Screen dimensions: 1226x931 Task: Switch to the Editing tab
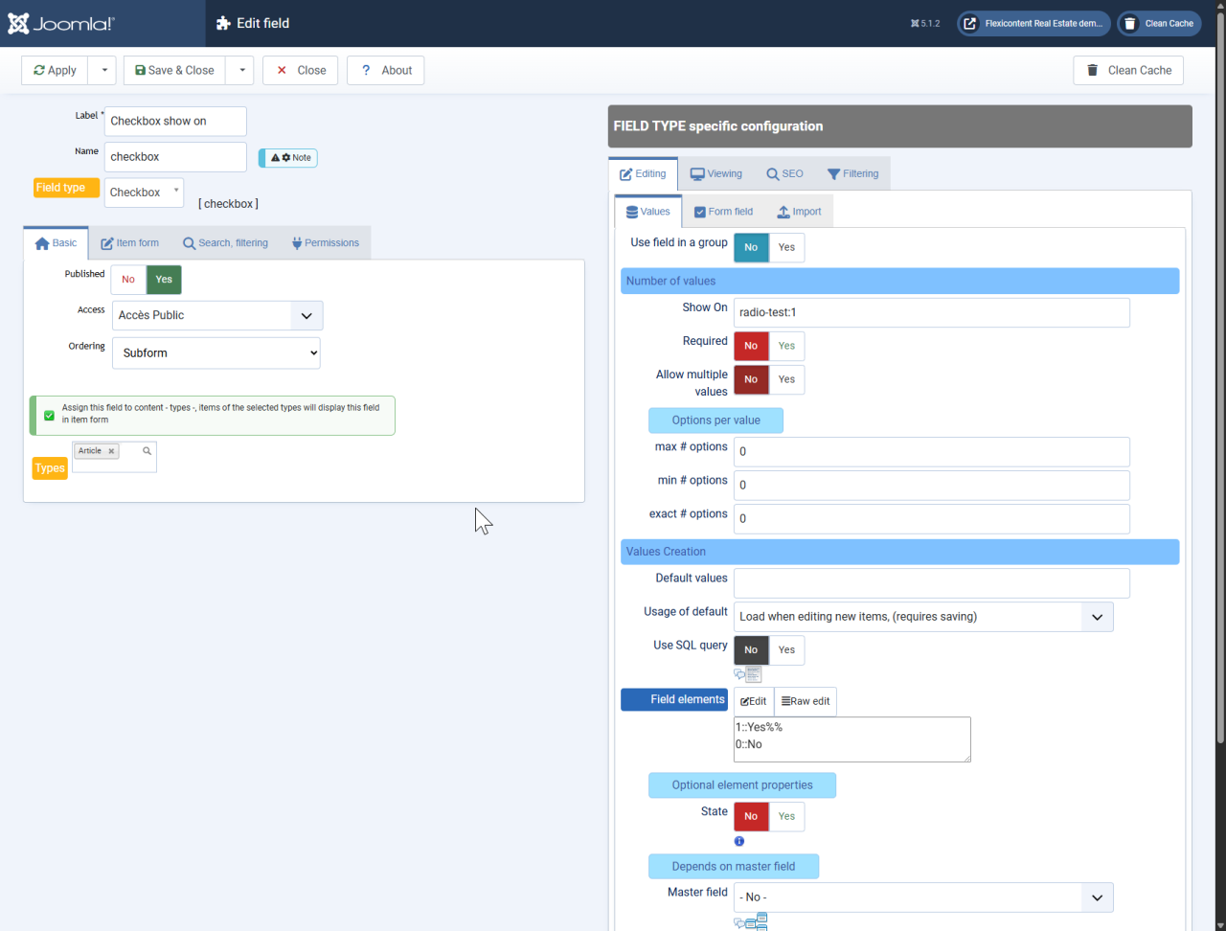tap(643, 174)
